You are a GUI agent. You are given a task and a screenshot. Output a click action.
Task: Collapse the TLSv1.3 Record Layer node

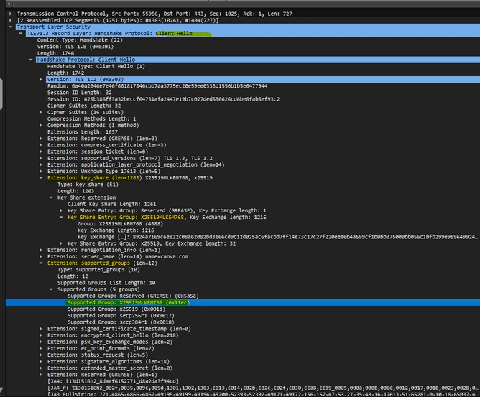(21, 33)
